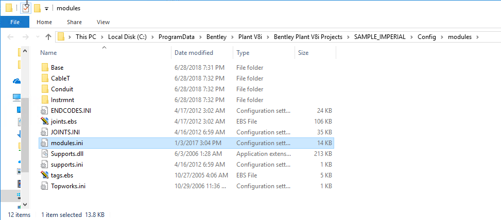The height and width of the screenshot is (220, 501).
Task: Select the JOINTS.INI file icon
Action: click(44, 132)
